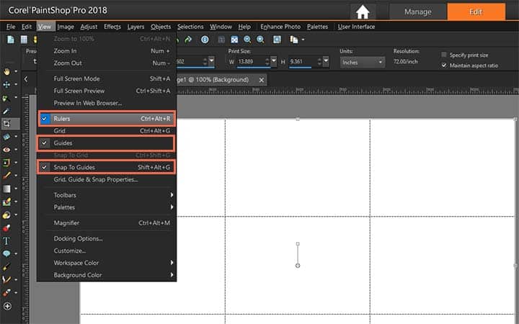The height and width of the screenshot is (324, 519).
Task: Click the Paste clipboard icon
Action: tap(293, 40)
